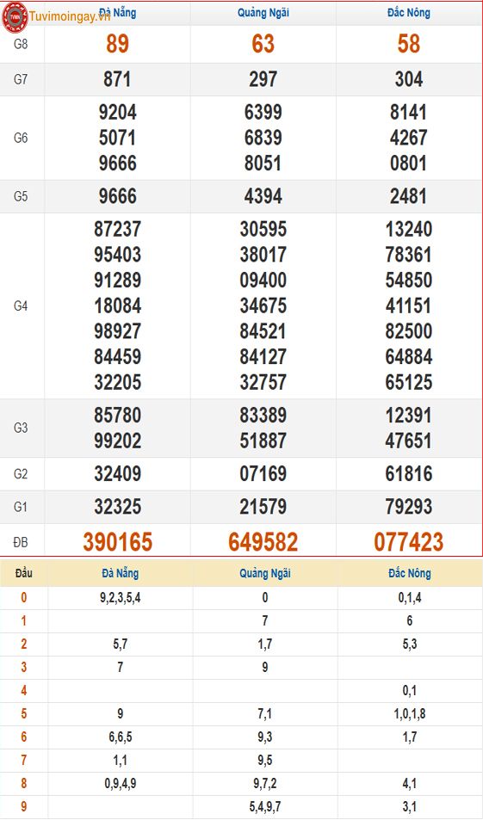Select the G5 number 4394

pyautogui.click(x=263, y=196)
